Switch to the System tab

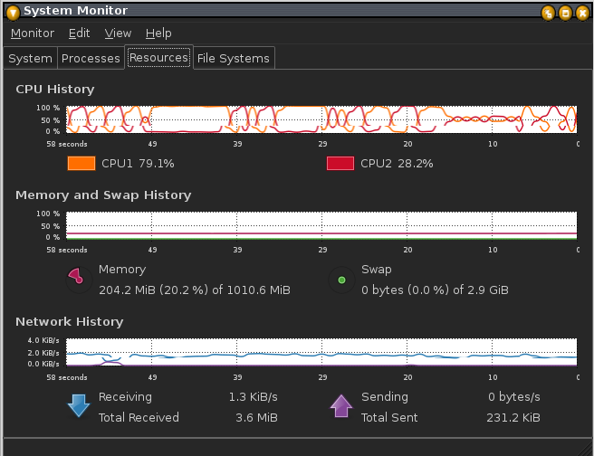(30, 58)
